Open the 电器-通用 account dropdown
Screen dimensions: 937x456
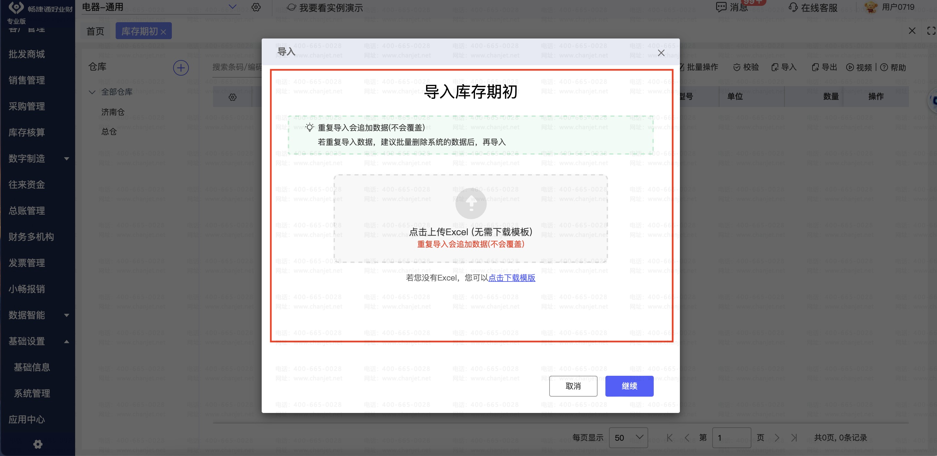point(232,7)
